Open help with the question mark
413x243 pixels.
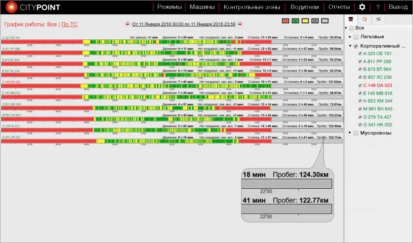point(378,7)
